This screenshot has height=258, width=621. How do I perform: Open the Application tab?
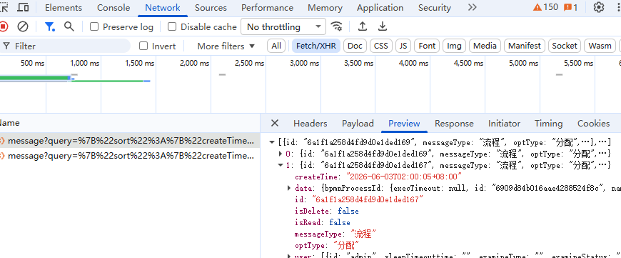click(x=380, y=8)
